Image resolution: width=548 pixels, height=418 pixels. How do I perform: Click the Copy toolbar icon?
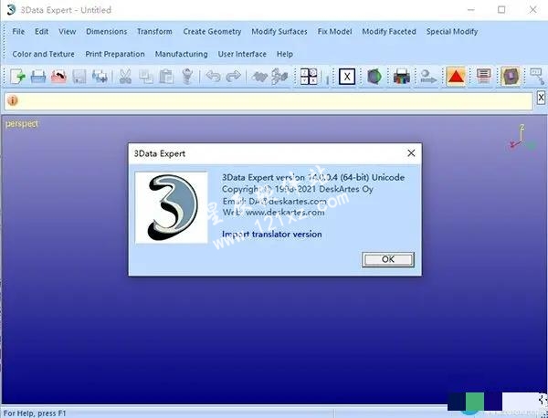(146, 76)
